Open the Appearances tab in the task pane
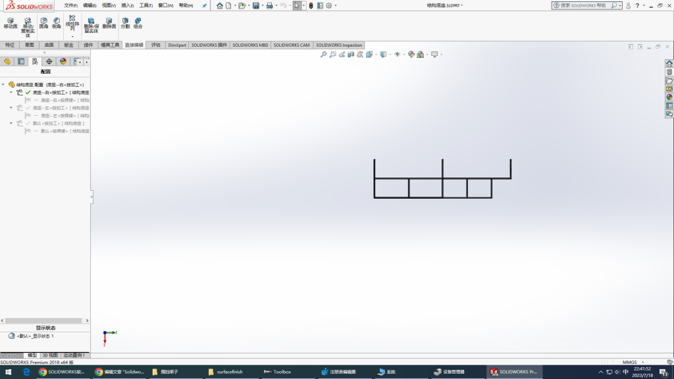The width and height of the screenshot is (674, 379). pos(669,97)
